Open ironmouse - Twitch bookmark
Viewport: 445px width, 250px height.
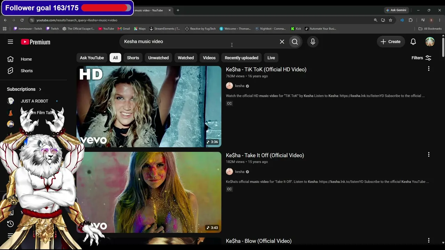(x=28, y=29)
